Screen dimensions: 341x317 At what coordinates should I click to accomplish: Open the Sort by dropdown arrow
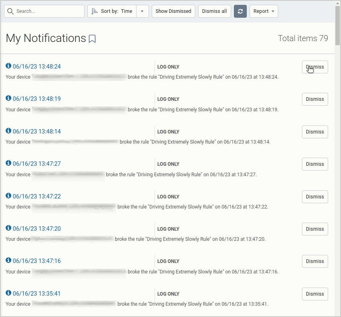[x=142, y=11]
